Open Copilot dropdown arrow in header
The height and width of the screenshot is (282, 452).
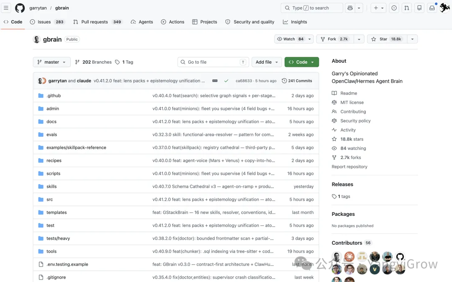tap(359, 8)
